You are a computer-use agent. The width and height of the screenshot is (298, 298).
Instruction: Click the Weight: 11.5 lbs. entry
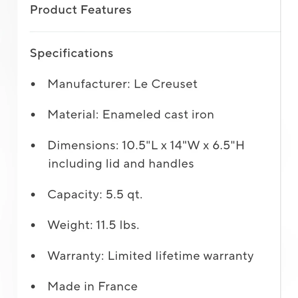tap(94, 225)
